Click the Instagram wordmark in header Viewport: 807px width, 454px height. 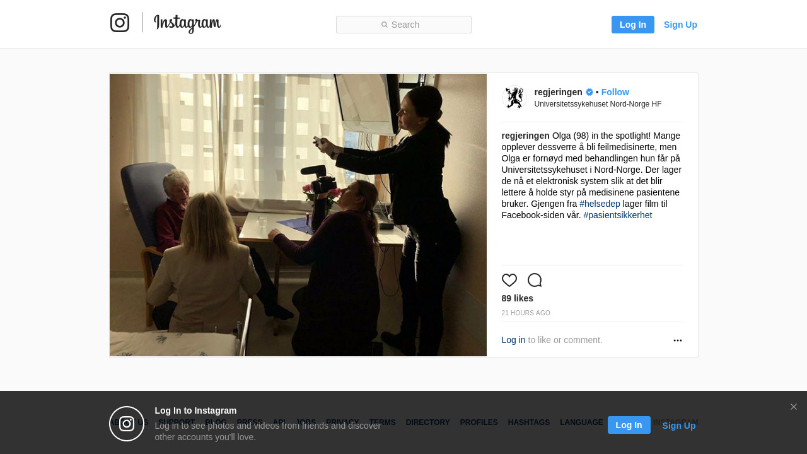pyautogui.click(x=187, y=23)
